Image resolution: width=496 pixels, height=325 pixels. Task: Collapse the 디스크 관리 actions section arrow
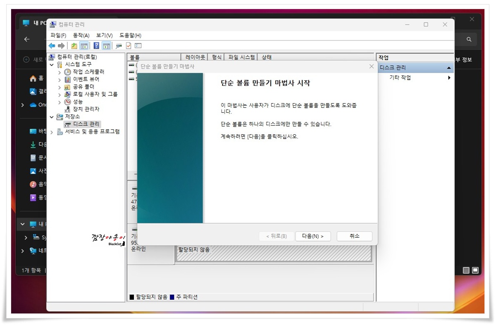449,68
